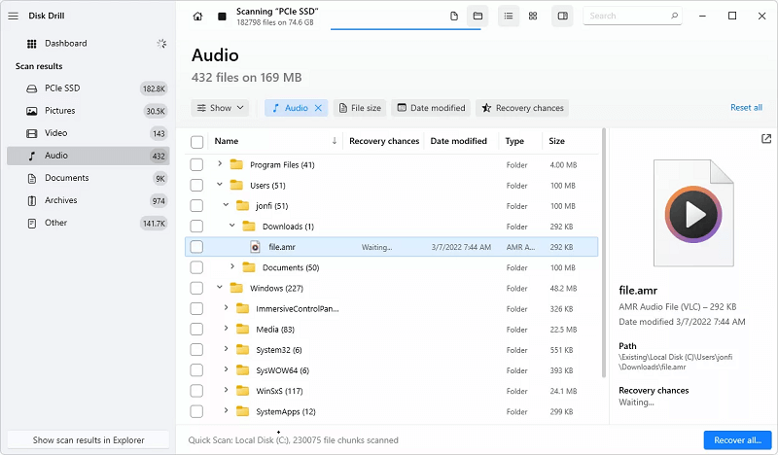Image resolution: width=778 pixels, height=455 pixels.
Task: Switch to file view icon
Action: click(x=454, y=16)
